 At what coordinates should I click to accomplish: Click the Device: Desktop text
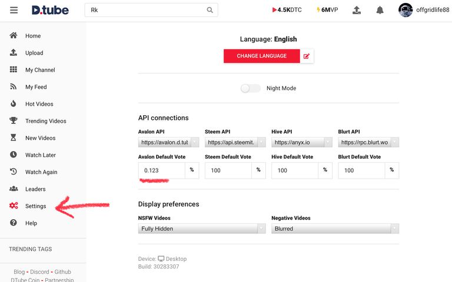coord(162,258)
